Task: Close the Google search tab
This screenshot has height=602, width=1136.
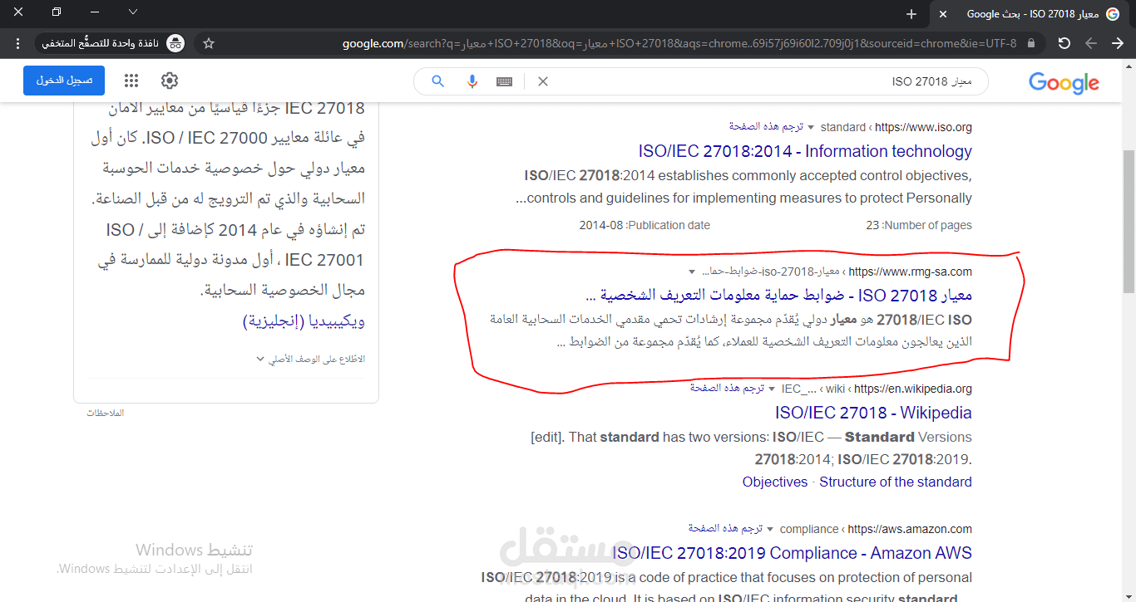Action: click(x=943, y=14)
